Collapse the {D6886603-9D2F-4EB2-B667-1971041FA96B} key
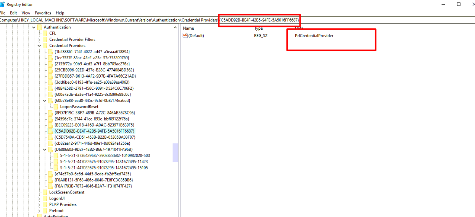The width and height of the screenshot is (475, 217). (x=45, y=149)
